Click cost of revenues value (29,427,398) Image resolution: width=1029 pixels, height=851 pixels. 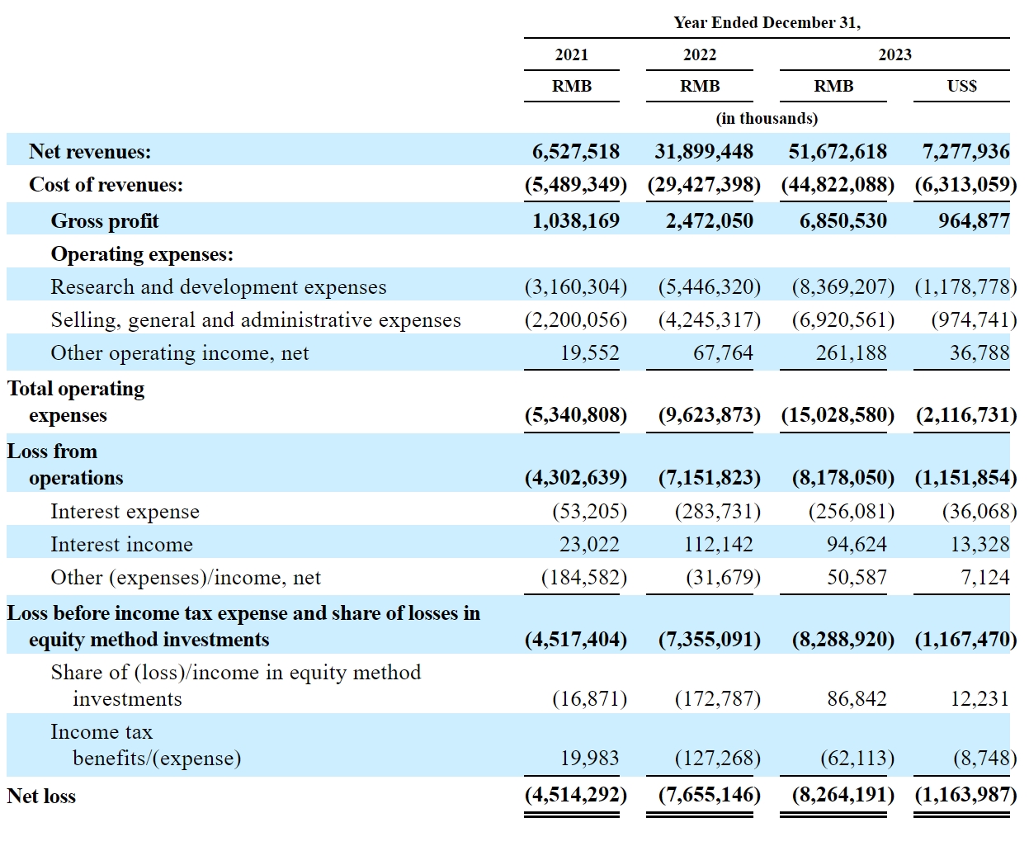coord(704,185)
